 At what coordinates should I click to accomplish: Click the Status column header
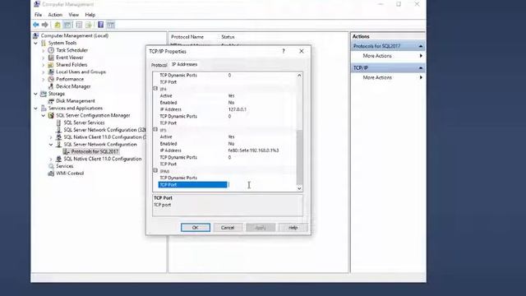[x=228, y=37]
